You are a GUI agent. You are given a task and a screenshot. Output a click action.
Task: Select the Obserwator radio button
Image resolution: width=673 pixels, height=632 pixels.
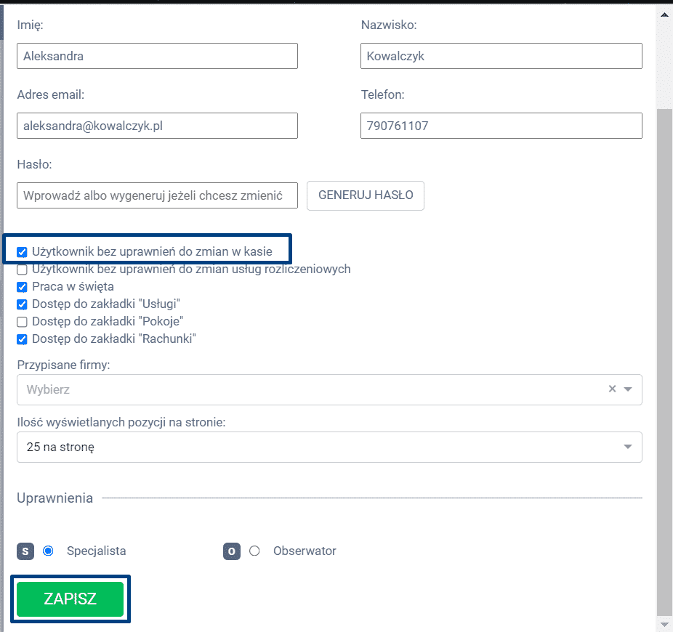click(254, 551)
